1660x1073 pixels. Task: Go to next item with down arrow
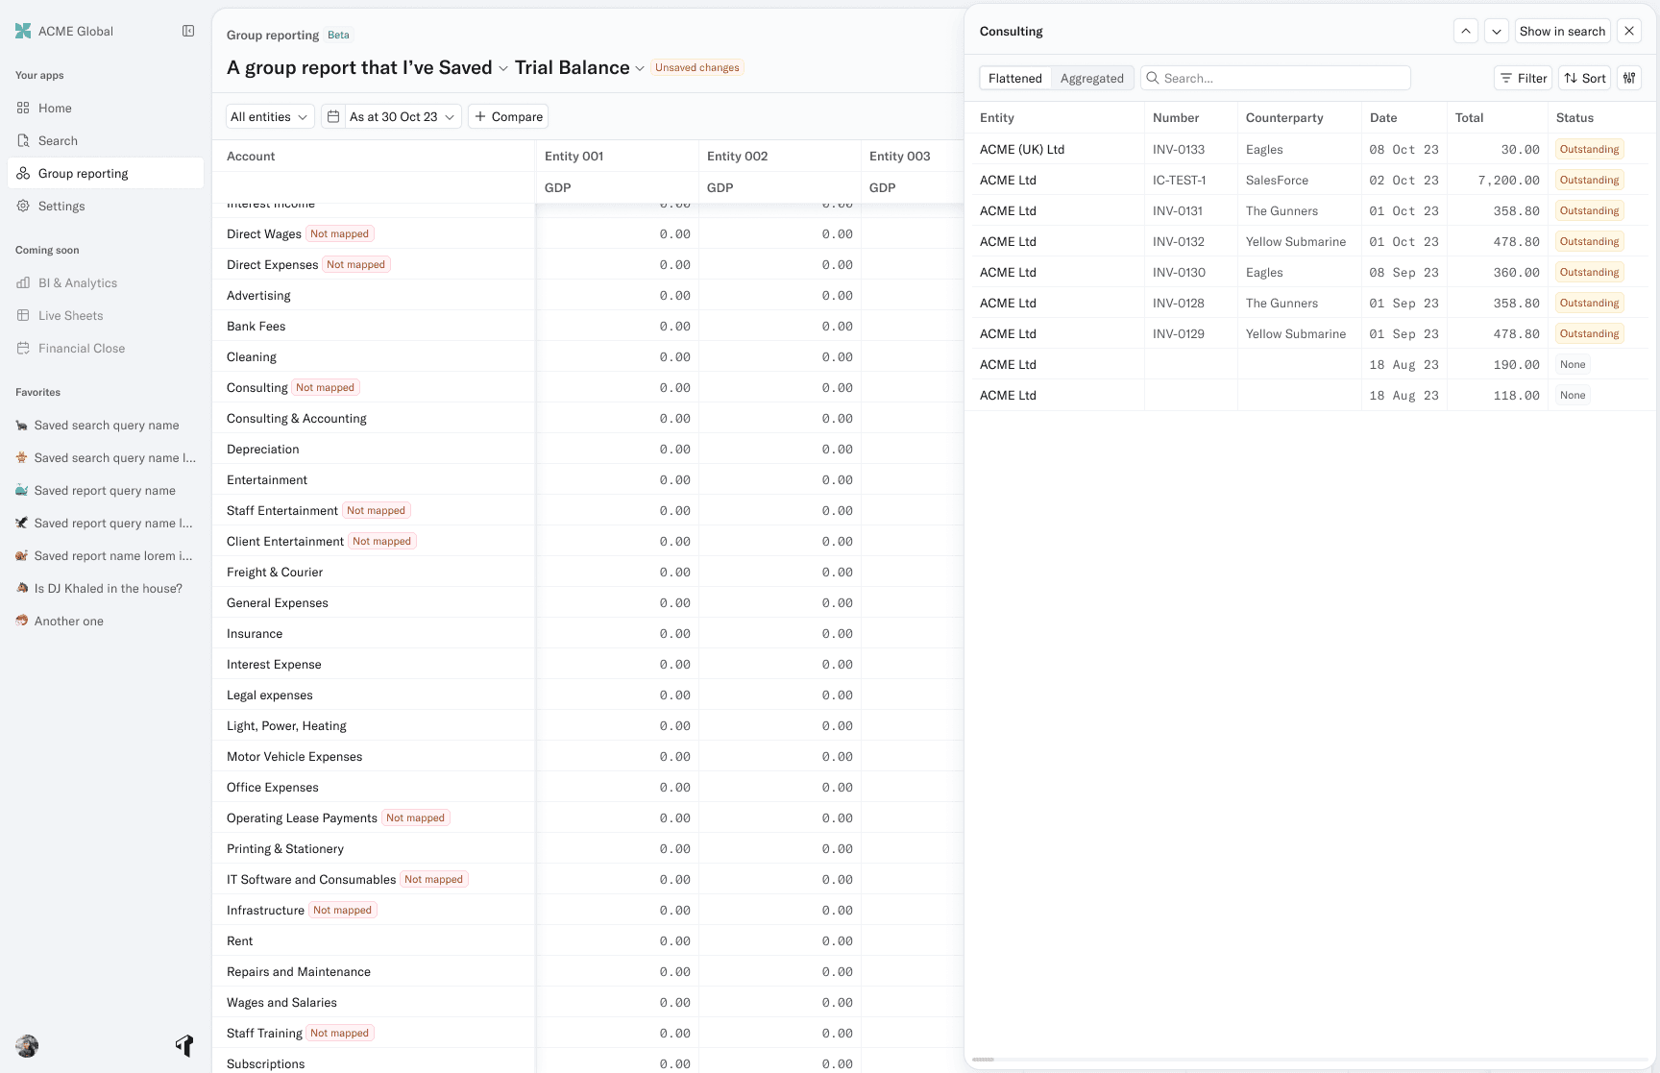click(1497, 31)
